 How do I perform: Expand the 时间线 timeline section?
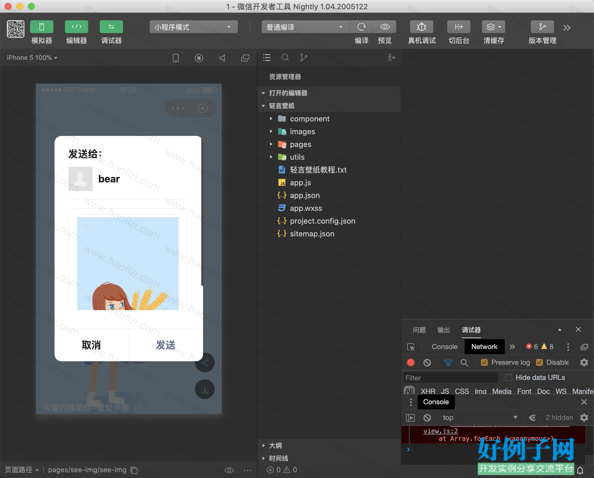pyautogui.click(x=329, y=458)
